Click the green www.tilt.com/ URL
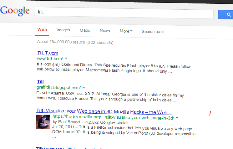 click(x=50, y=59)
